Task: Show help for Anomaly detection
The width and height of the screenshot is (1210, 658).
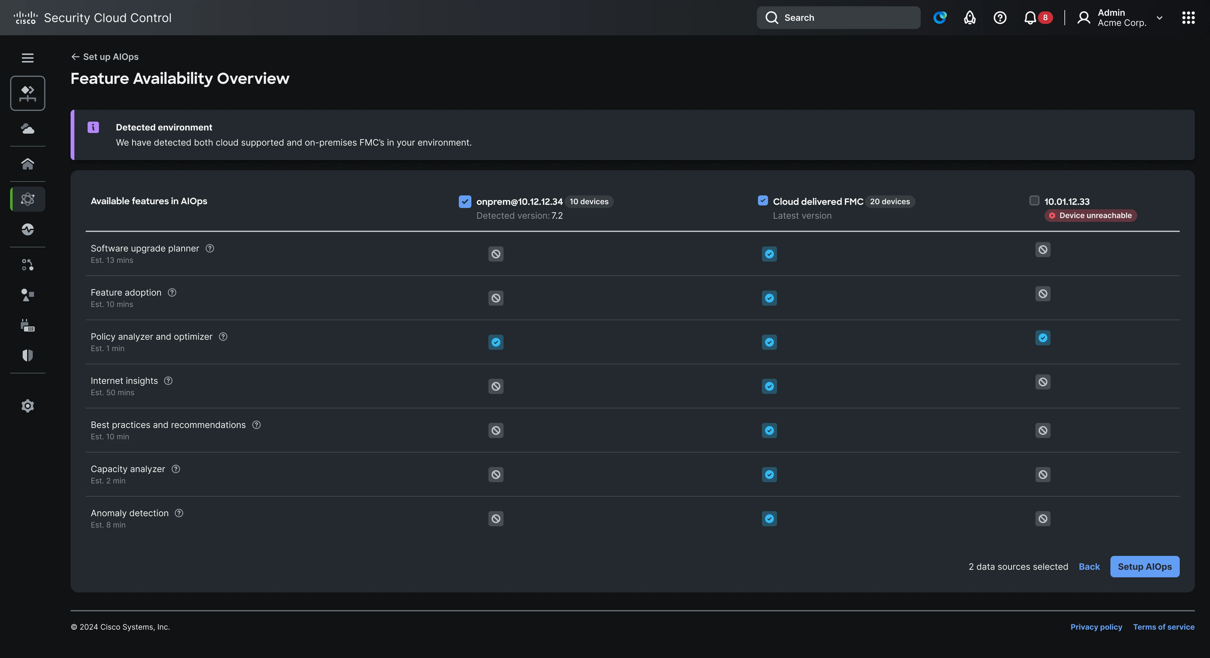Action: [179, 513]
